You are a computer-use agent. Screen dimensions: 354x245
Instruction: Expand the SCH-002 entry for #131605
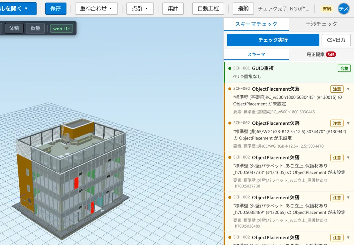[348, 158]
